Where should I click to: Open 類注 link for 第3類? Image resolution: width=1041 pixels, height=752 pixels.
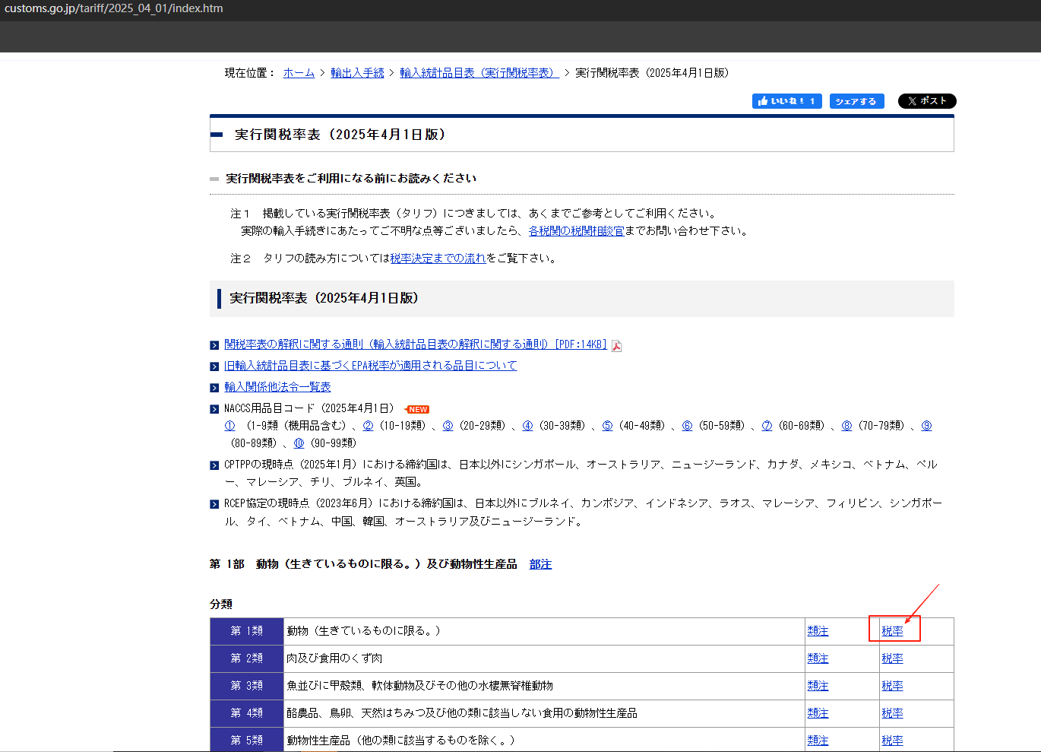point(818,686)
